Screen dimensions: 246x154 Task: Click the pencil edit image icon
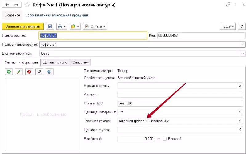19,72
